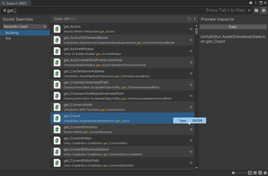Adjust the item size slider handle

tap(233, 173)
